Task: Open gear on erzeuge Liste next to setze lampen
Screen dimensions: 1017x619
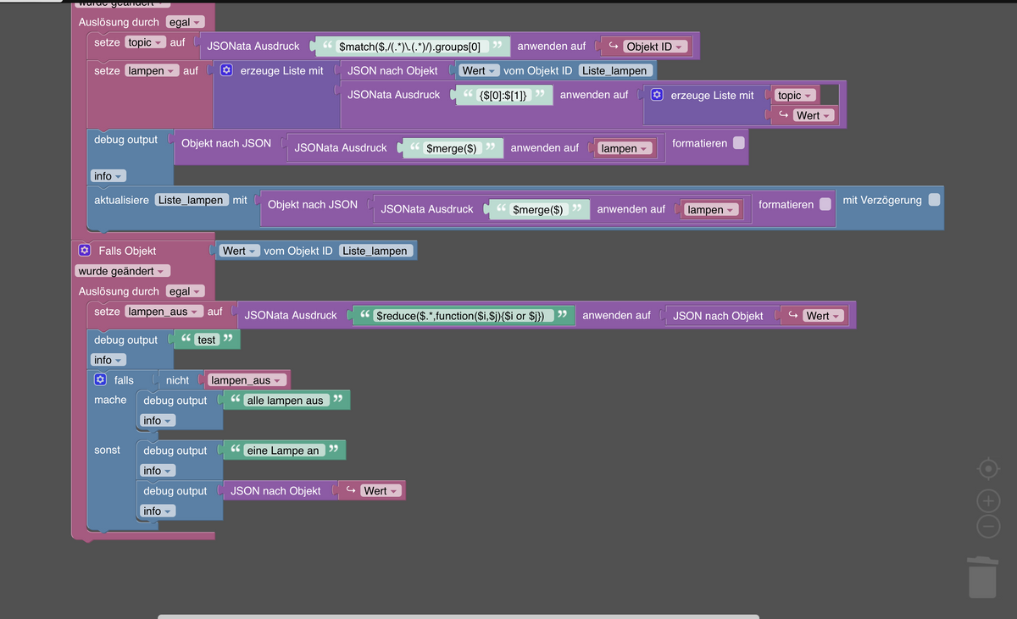Action: coord(226,70)
